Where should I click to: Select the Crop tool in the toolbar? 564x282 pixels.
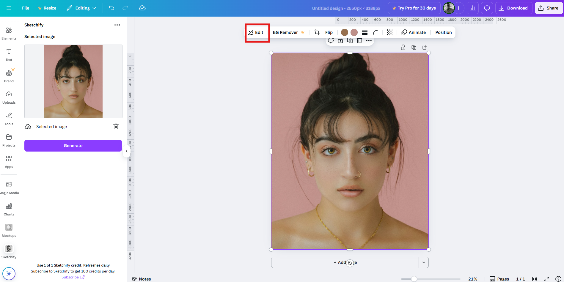pyautogui.click(x=317, y=32)
